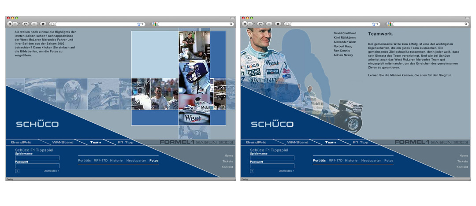Click the magnifier search icon in the Fotos window
Screen dimensions: 476x206
pyautogui.click(x=231, y=24)
